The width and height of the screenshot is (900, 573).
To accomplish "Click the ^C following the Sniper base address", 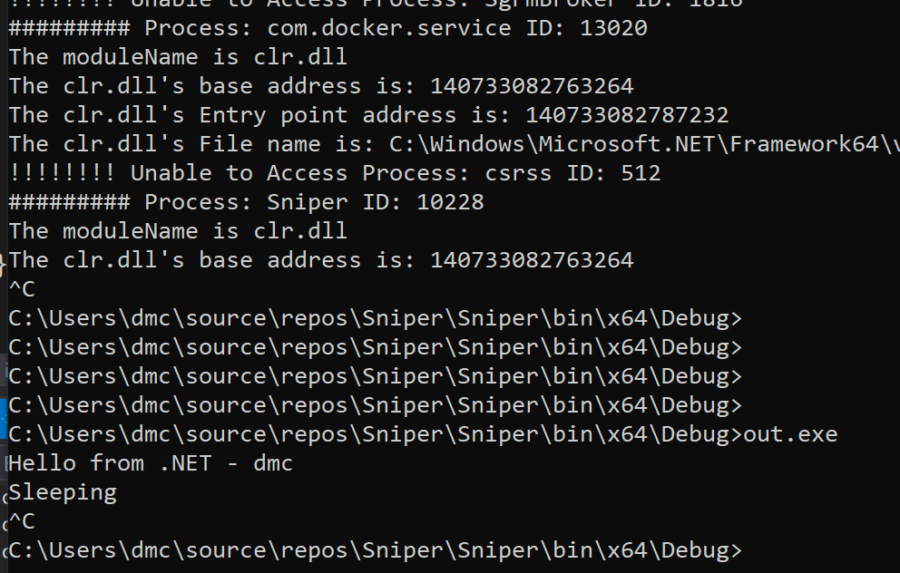I will click(23, 288).
